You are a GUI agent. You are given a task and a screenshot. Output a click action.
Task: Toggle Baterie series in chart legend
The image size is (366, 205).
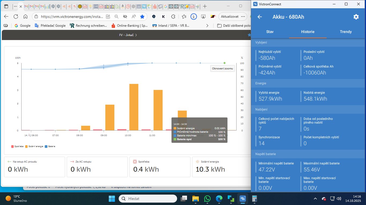coord(50,147)
